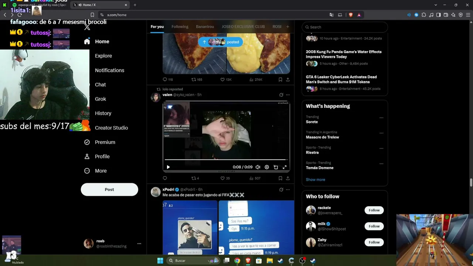The image size is (473, 266).
Task: Open History in the sidebar
Action: pyautogui.click(x=103, y=113)
